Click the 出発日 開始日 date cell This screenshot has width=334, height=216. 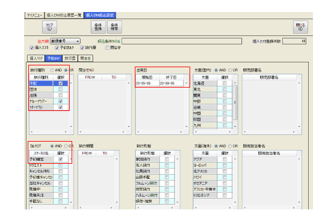click(x=147, y=83)
